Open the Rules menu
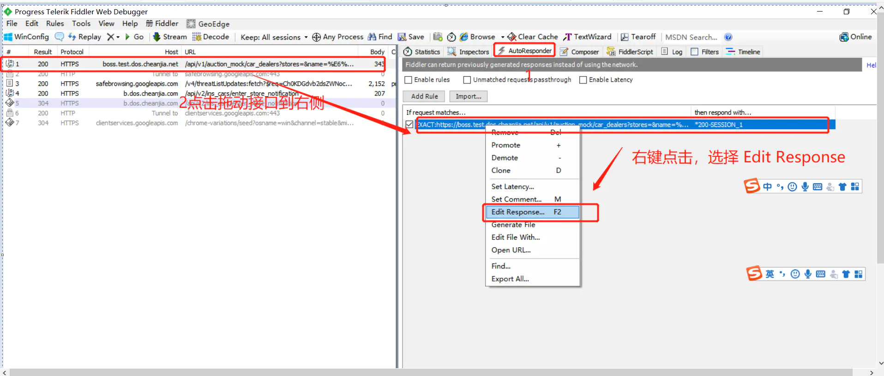Screen dimensions: 884x376 (x=55, y=24)
